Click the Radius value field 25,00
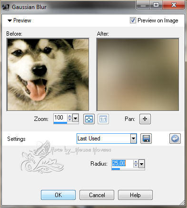The image size is (187, 208). click(122, 163)
